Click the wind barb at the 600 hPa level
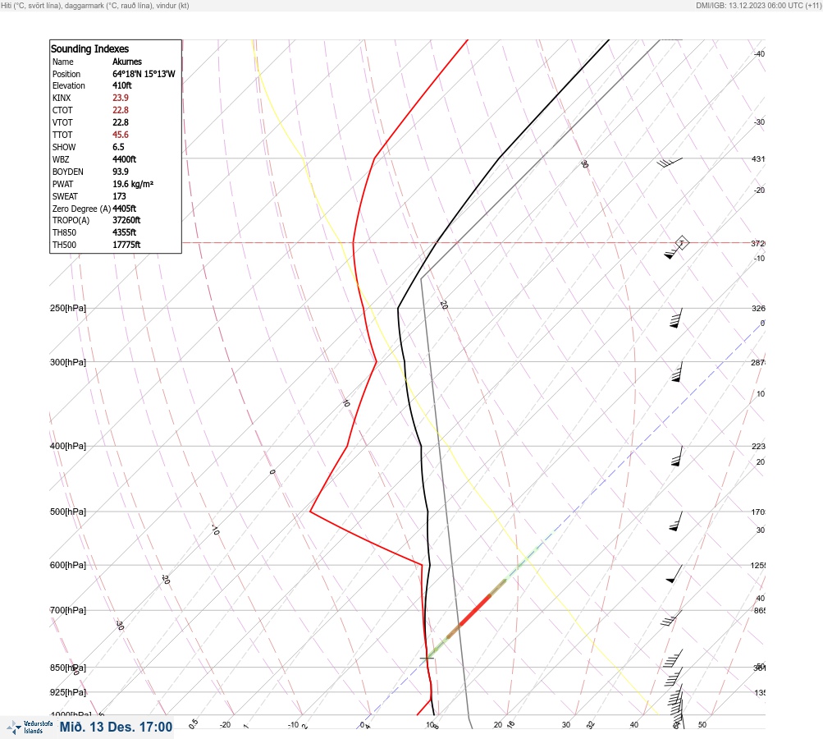The height and width of the screenshot is (739, 823). click(674, 574)
